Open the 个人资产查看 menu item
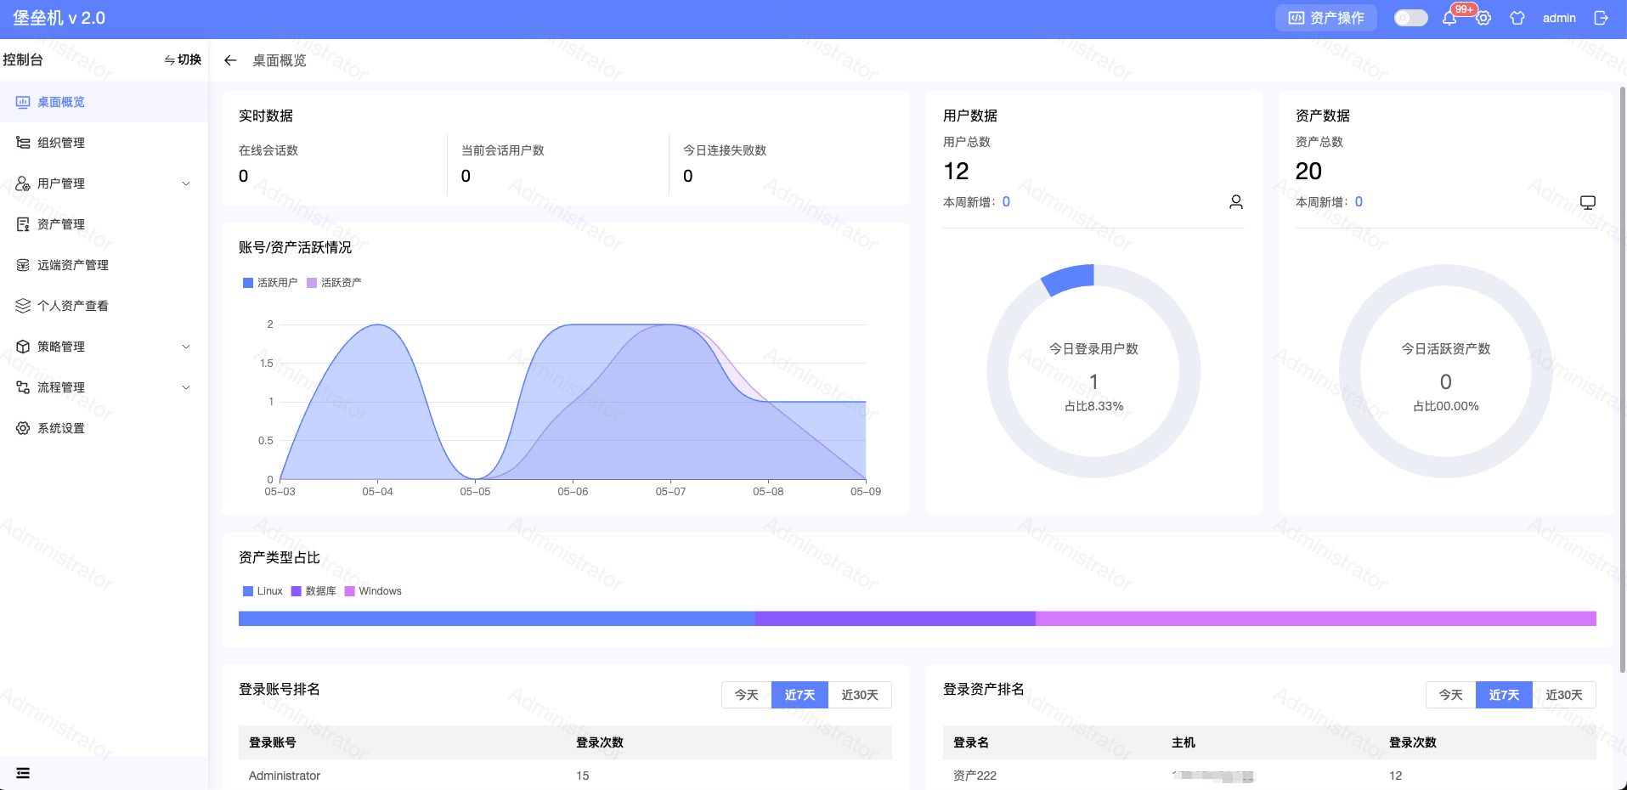 click(x=104, y=306)
